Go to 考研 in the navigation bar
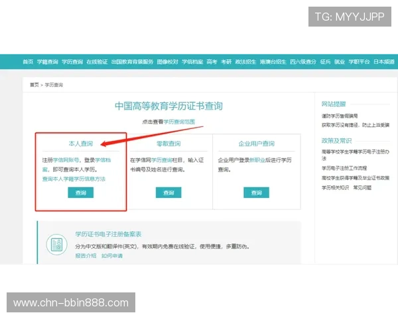Screen dimensions: 398x319 [x=226, y=62]
